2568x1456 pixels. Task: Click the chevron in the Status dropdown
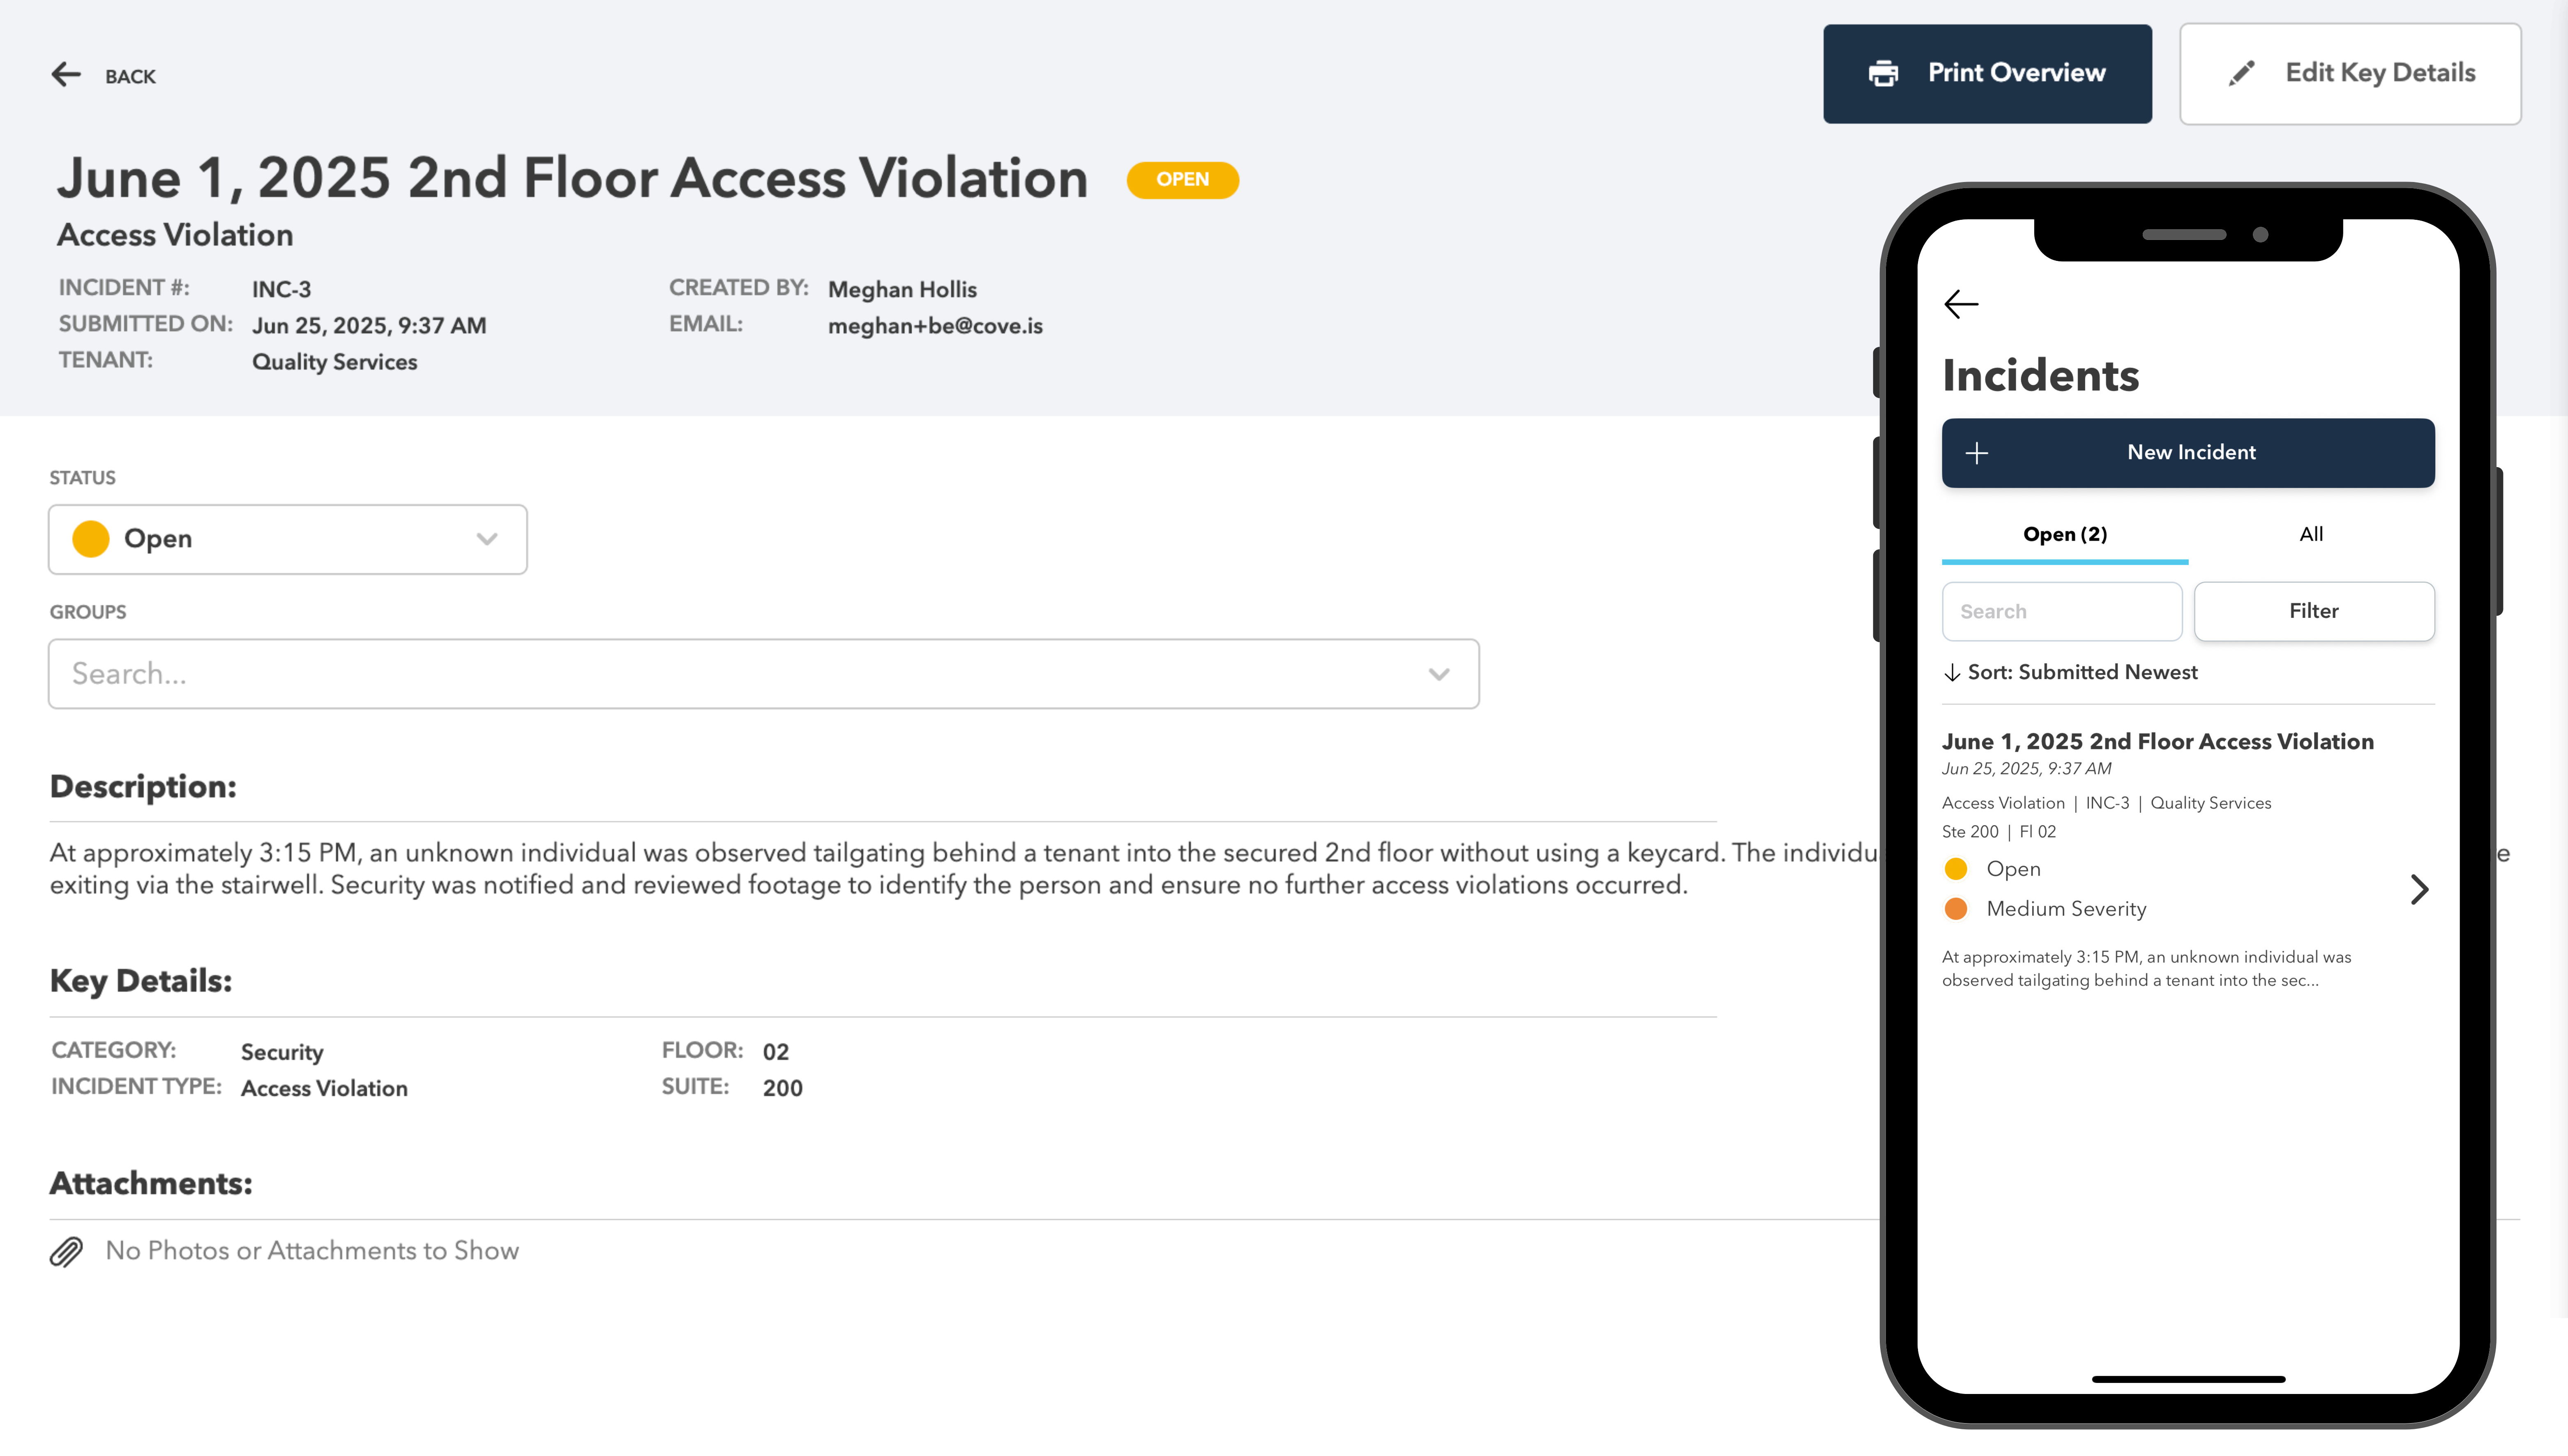point(487,539)
